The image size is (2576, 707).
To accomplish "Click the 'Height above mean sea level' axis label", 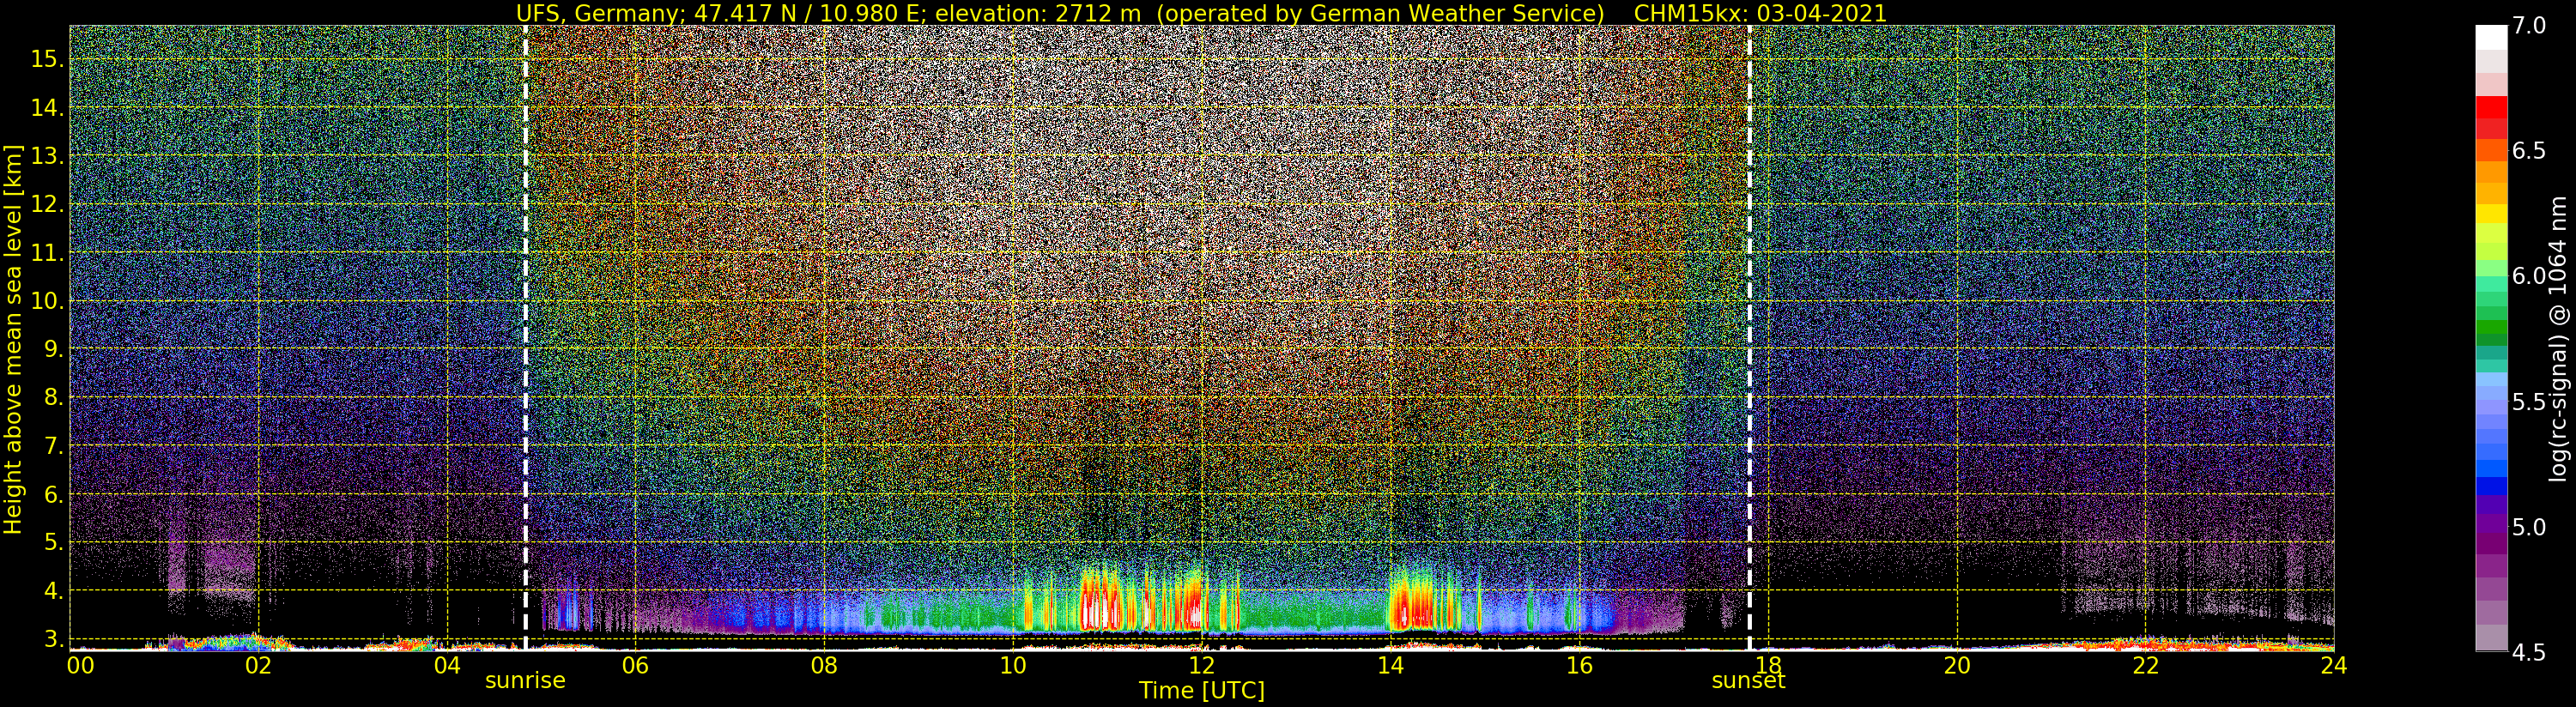I will click(13, 338).
